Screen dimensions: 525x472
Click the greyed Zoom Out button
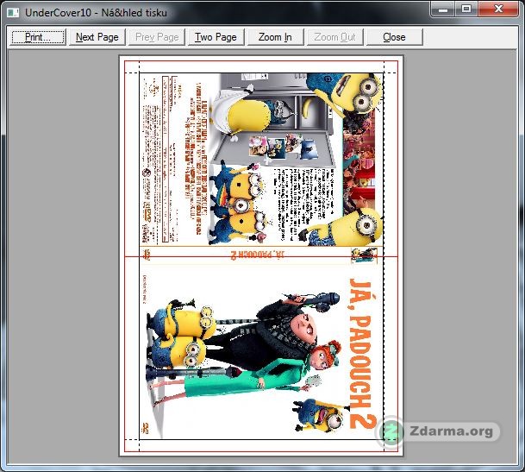pyautogui.click(x=334, y=37)
